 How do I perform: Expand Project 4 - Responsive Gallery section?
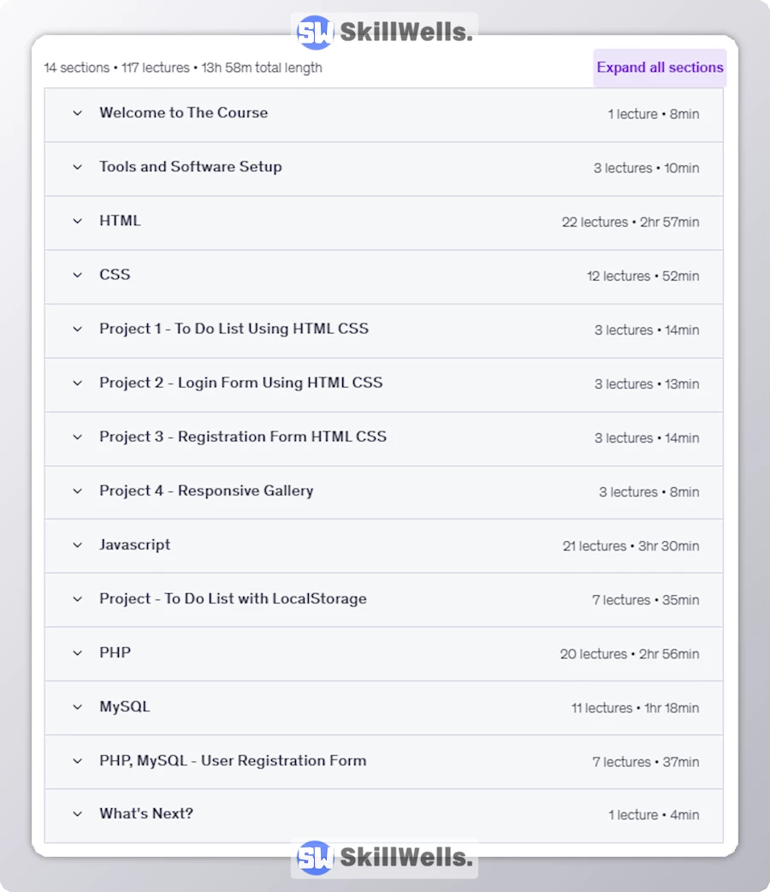pyautogui.click(x=76, y=491)
